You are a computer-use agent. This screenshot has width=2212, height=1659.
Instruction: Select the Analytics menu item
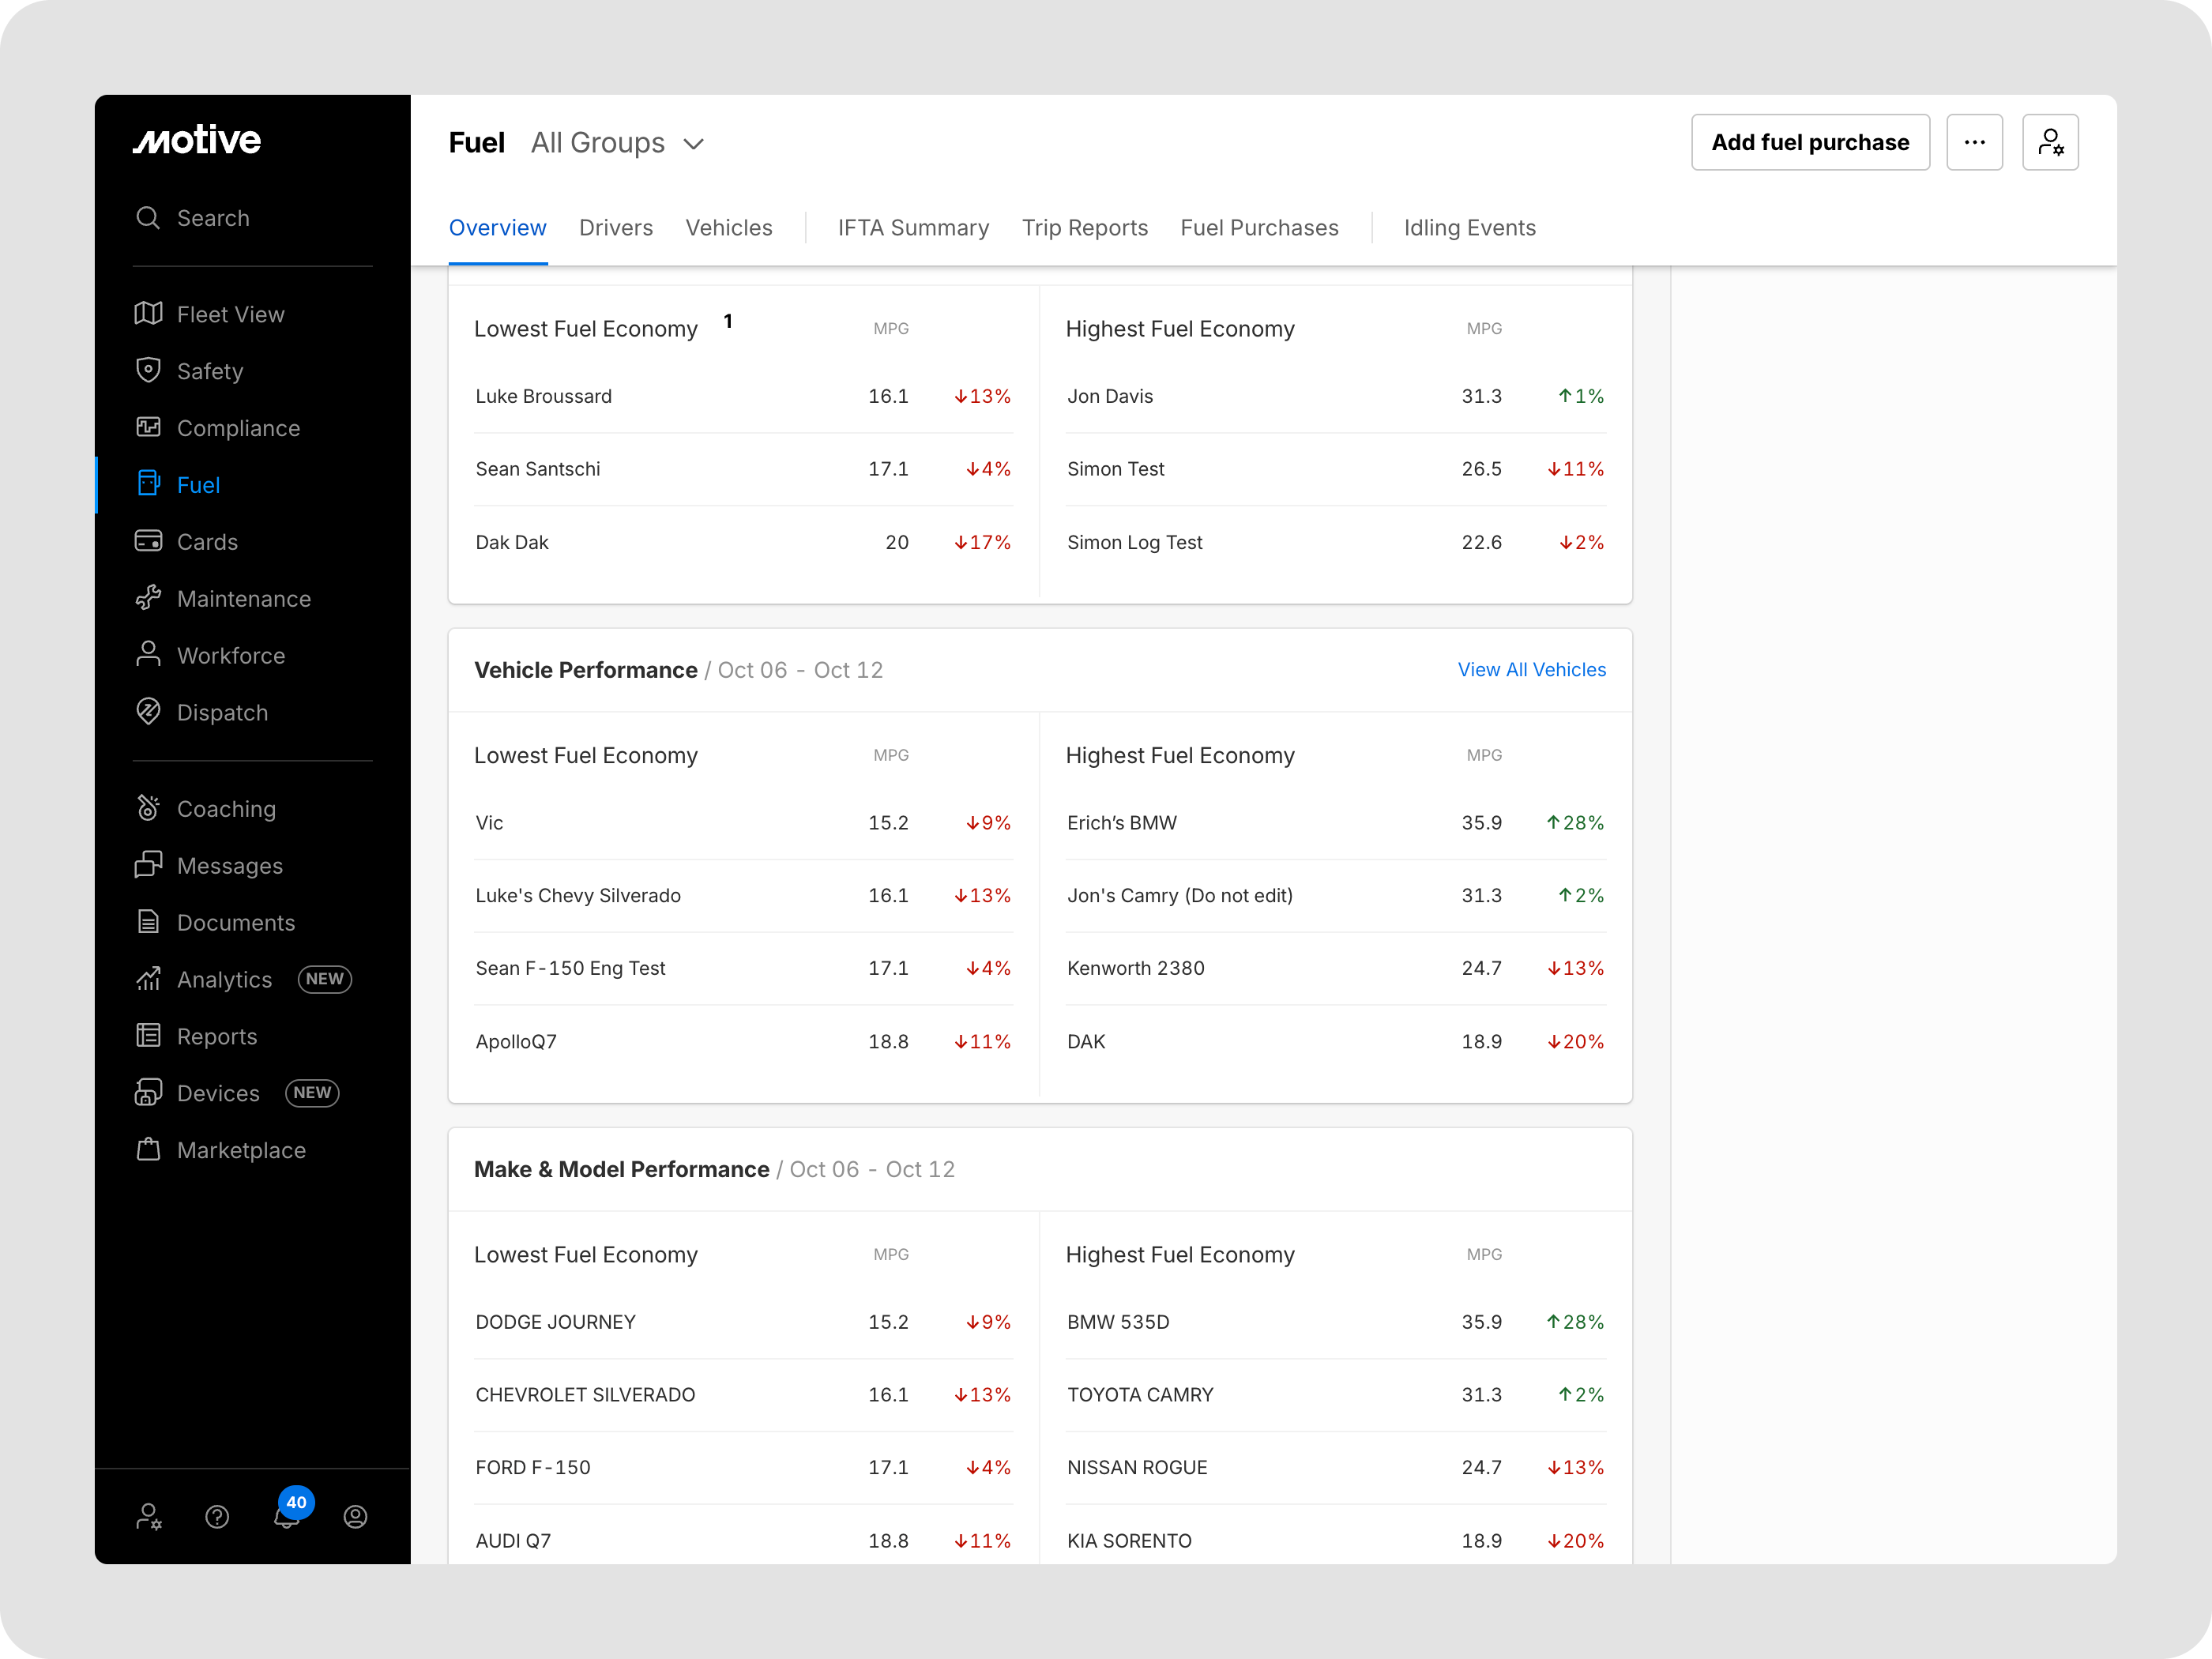coord(224,980)
